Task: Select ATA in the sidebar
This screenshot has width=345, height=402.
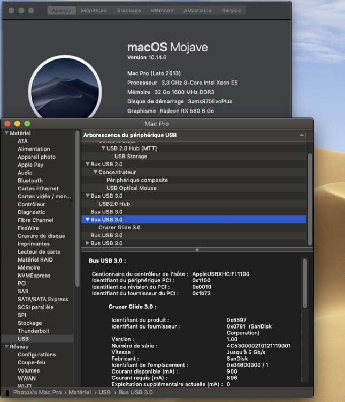Action: (22, 141)
